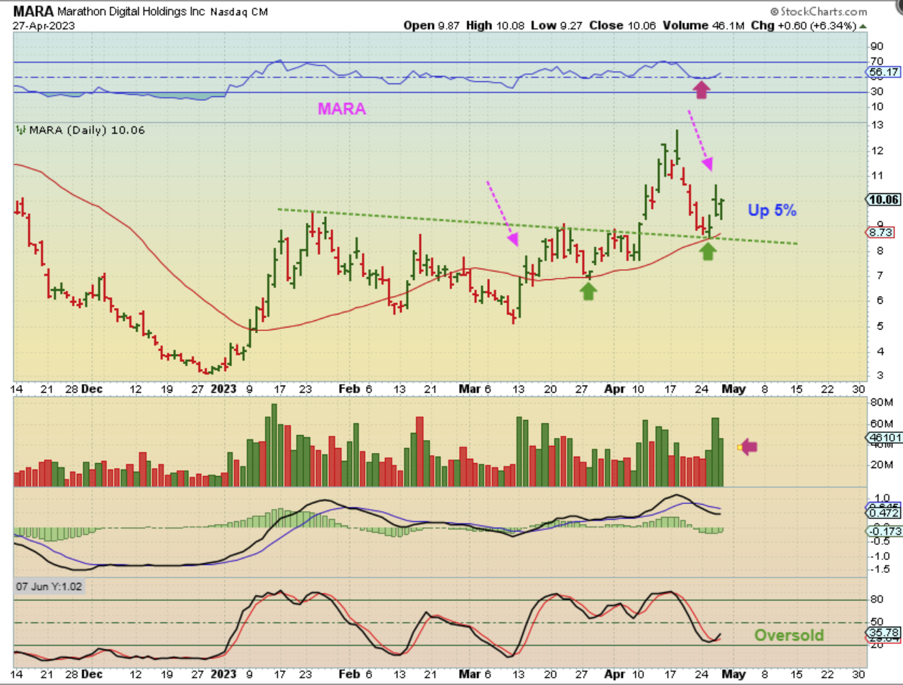Click the Close 10.06 value in header
This screenshot has width=903, height=685.
pyautogui.click(x=623, y=25)
